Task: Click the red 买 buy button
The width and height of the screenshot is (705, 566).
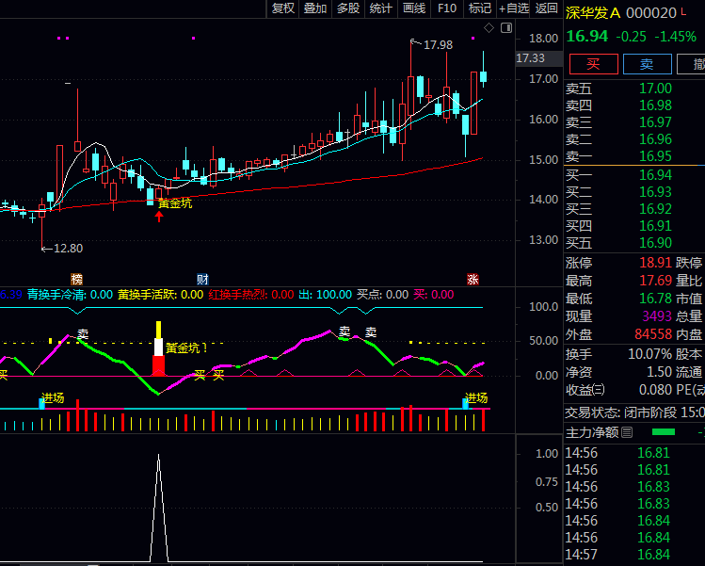Action: (593, 64)
